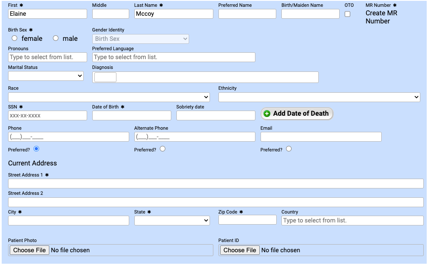Open the Gender Identity dropdown
The width and height of the screenshot is (428, 265).
tap(140, 38)
